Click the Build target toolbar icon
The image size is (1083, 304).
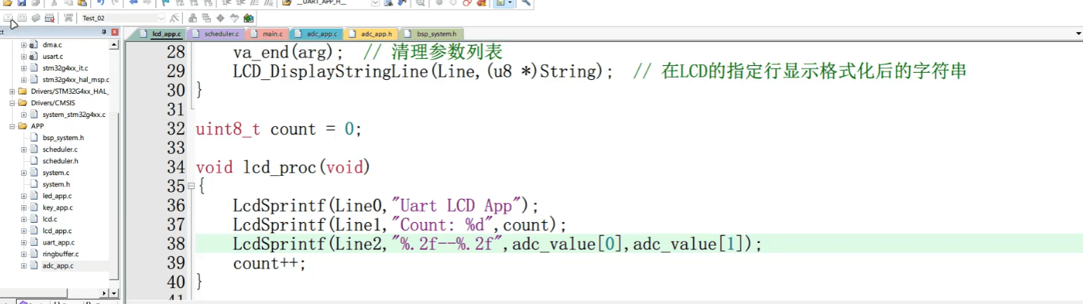pyautogui.click(x=22, y=18)
